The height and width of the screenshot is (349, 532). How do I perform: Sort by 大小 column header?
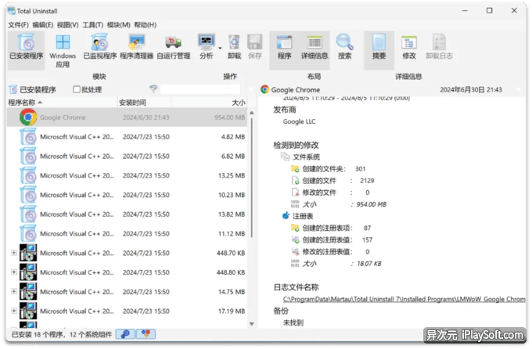pos(209,103)
